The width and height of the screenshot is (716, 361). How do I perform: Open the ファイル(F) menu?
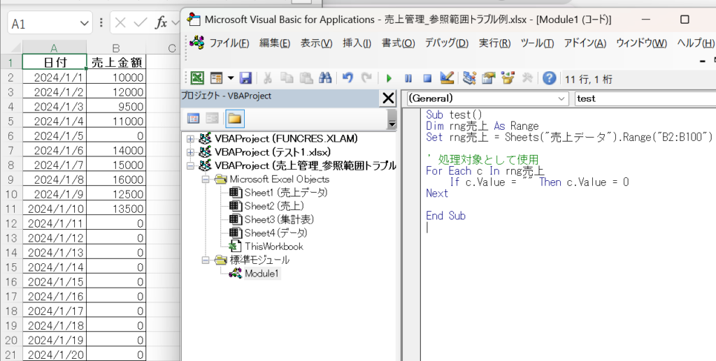coord(229,43)
